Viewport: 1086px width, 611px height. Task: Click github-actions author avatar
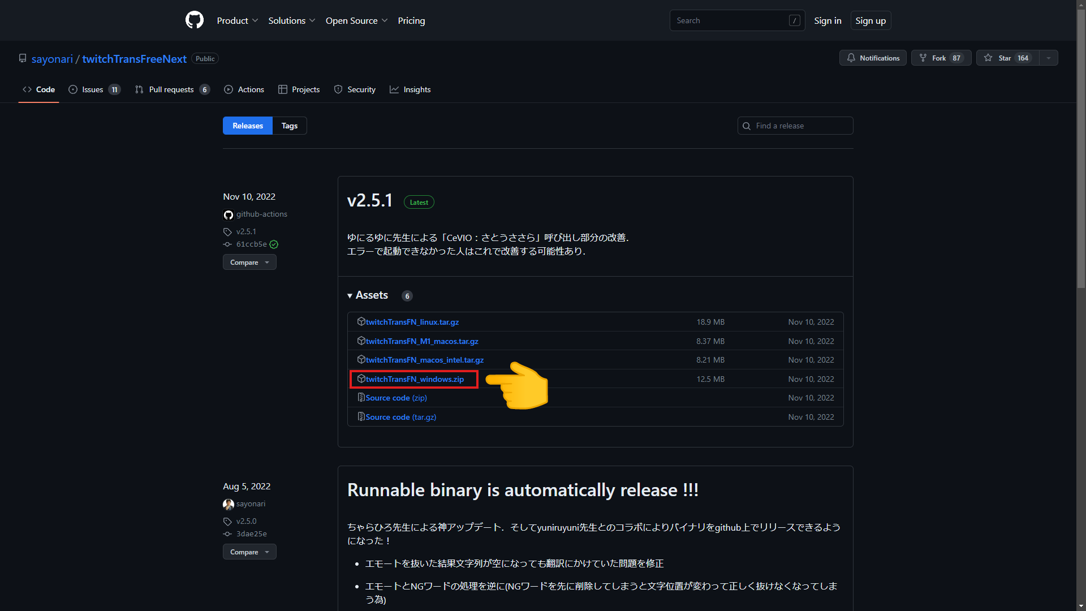point(228,214)
